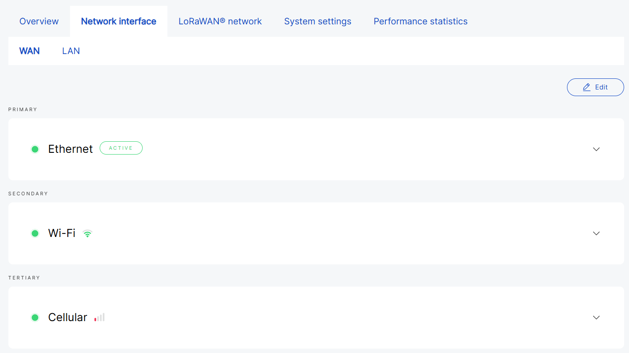Expand the Wi-Fi interface details
This screenshot has height=353, width=629.
pyautogui.click(x=596, y=233)
